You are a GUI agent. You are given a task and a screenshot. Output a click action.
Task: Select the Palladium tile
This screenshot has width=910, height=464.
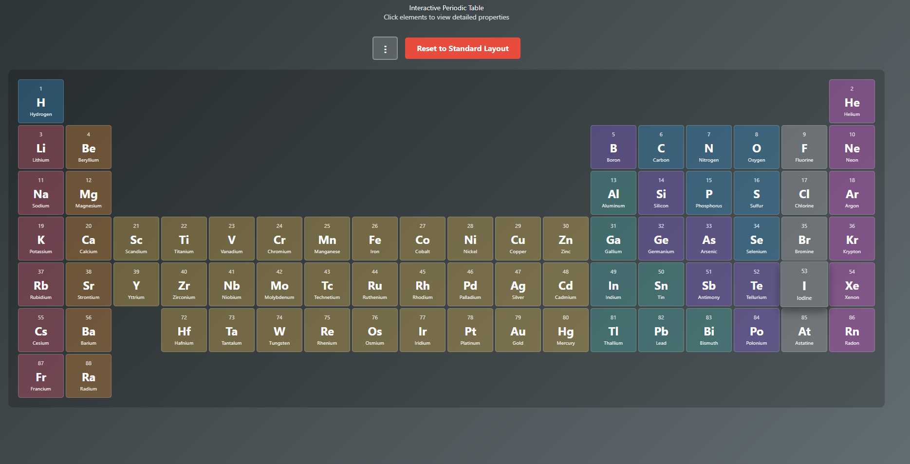pos(470,284)
